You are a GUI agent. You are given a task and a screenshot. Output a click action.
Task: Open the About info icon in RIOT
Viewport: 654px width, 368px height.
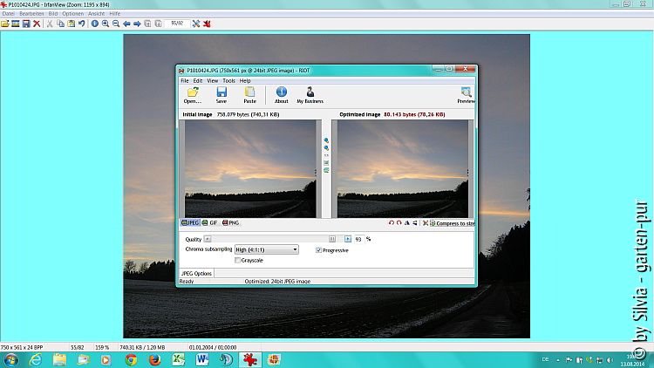tap(282, 92)
